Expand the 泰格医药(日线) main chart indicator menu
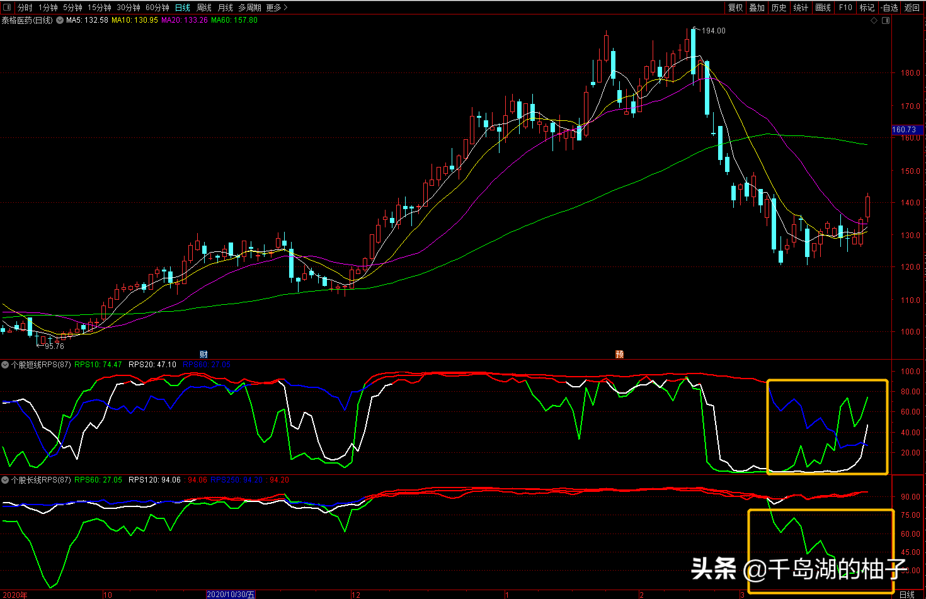926x599 pixels. 60,20
